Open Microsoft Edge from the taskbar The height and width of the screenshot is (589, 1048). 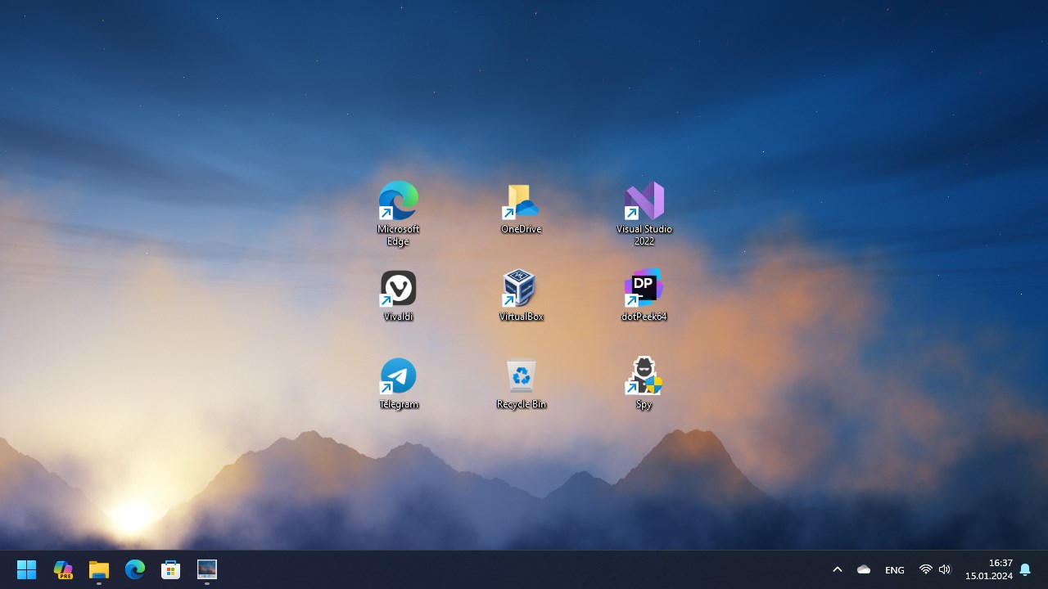pos(135,569)
